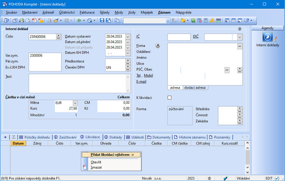This screenshot has height=181, width=285.
Task: Open print preview magnifier icon
Action: (28, 20)
